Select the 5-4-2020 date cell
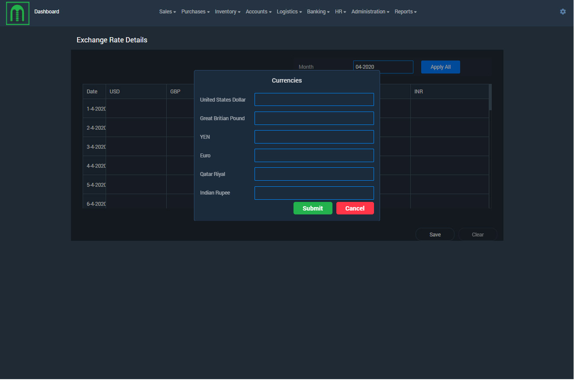 tap(94, 185)
